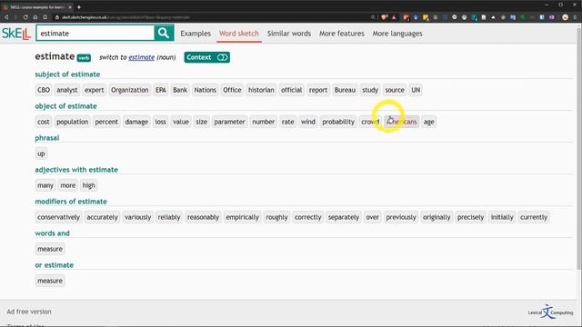Click the variously modifier

click(x=137, y=217)
